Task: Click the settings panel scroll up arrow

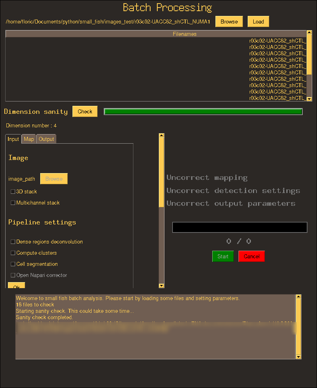Action: click(x=161, y=135)
